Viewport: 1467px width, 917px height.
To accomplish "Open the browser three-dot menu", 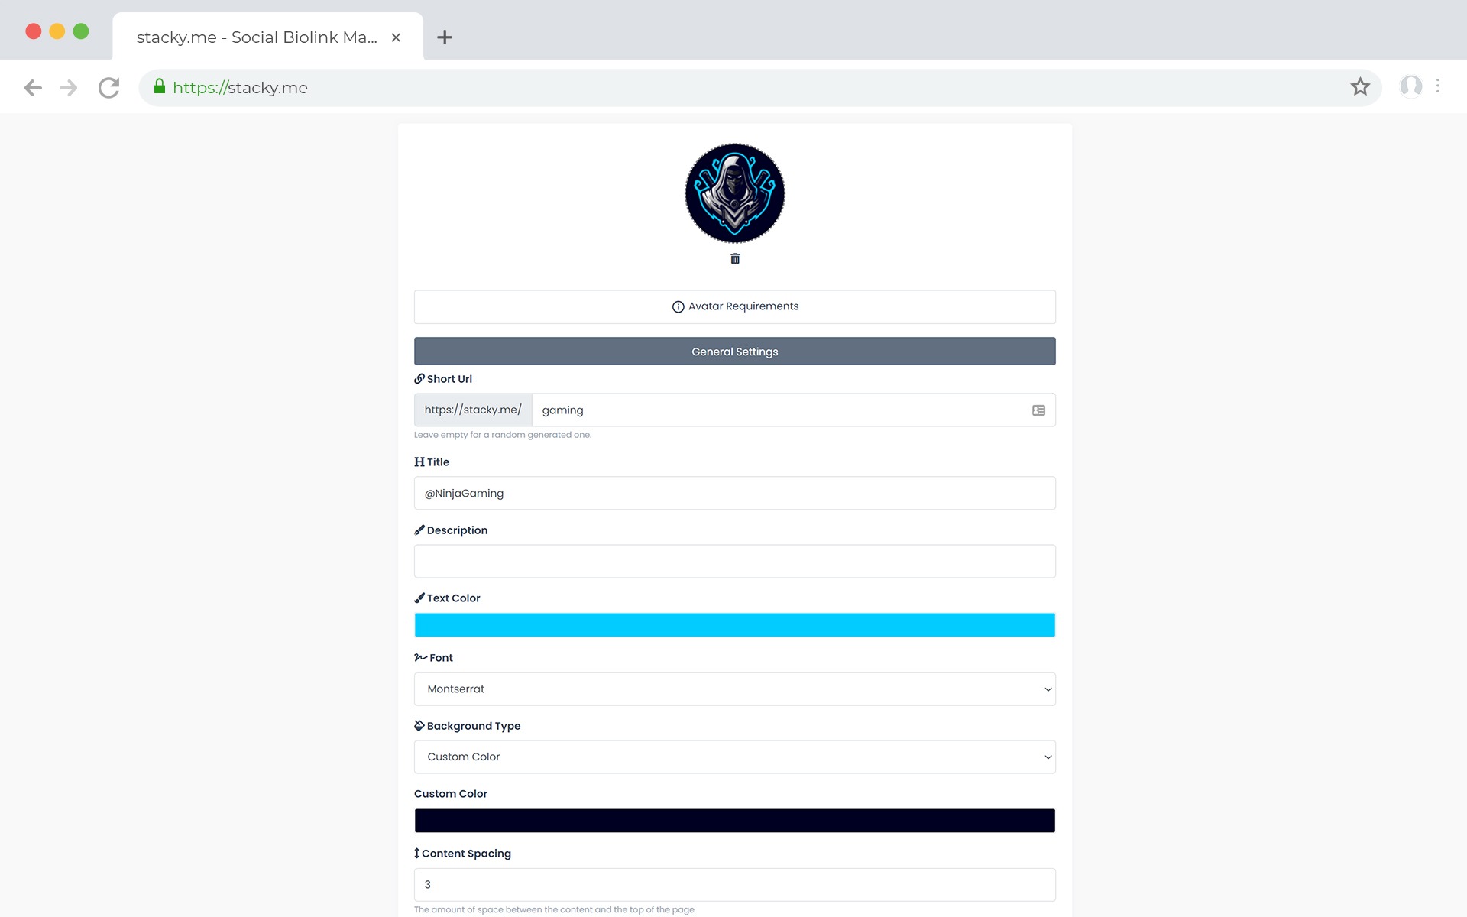I will coord(1438,86).
